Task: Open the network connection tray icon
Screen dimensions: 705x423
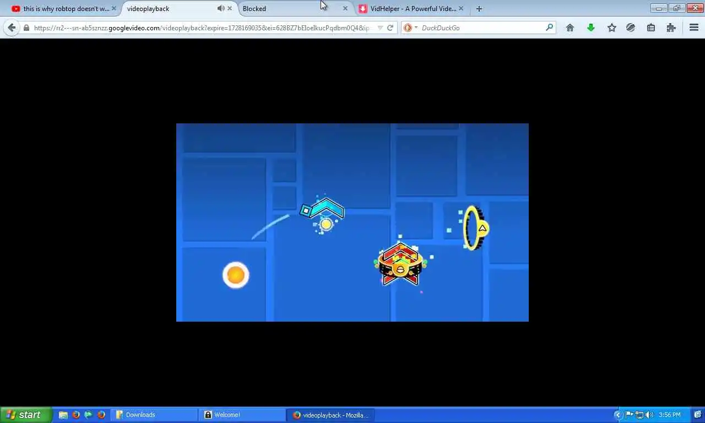Action: (x=639, y=415)
